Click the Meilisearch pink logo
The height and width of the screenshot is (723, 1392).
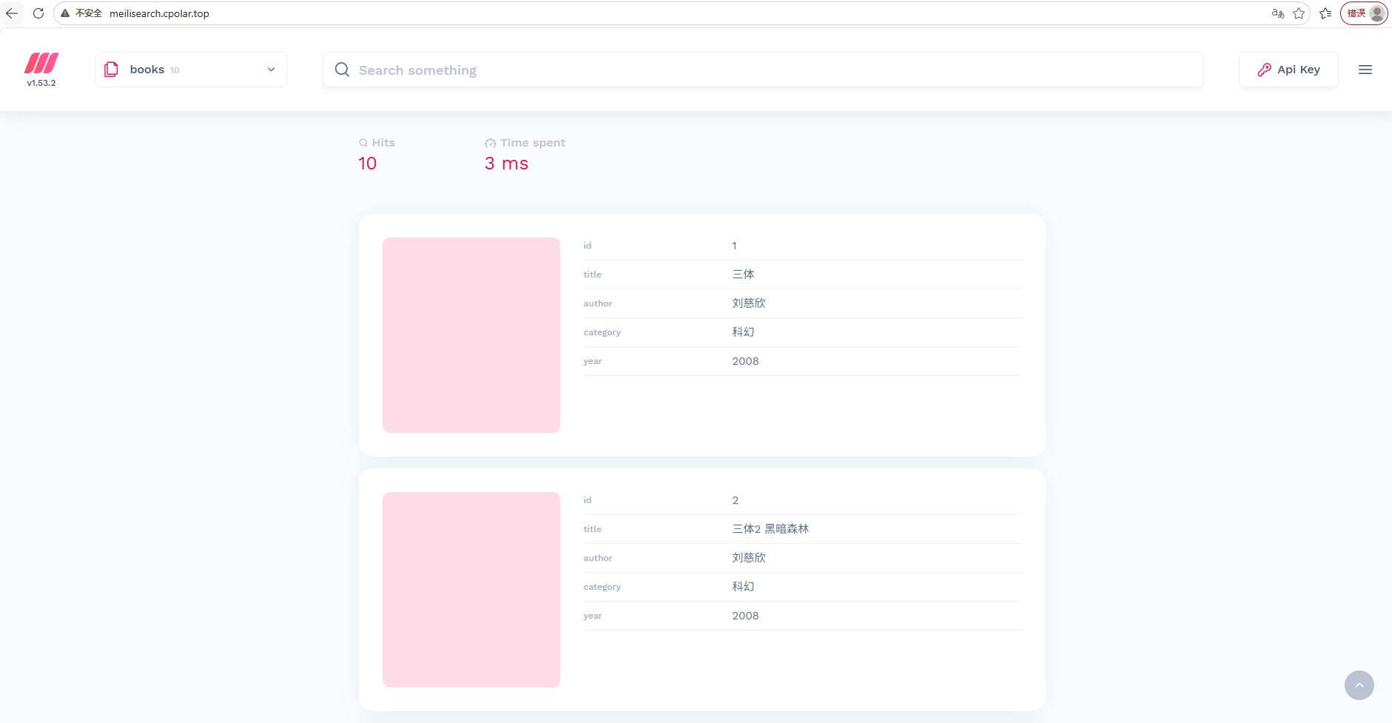(x=41, y=63)
